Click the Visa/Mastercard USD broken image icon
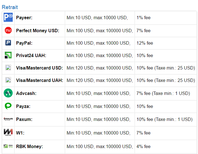Screen dimensions: 198x154 pos(8,68)
